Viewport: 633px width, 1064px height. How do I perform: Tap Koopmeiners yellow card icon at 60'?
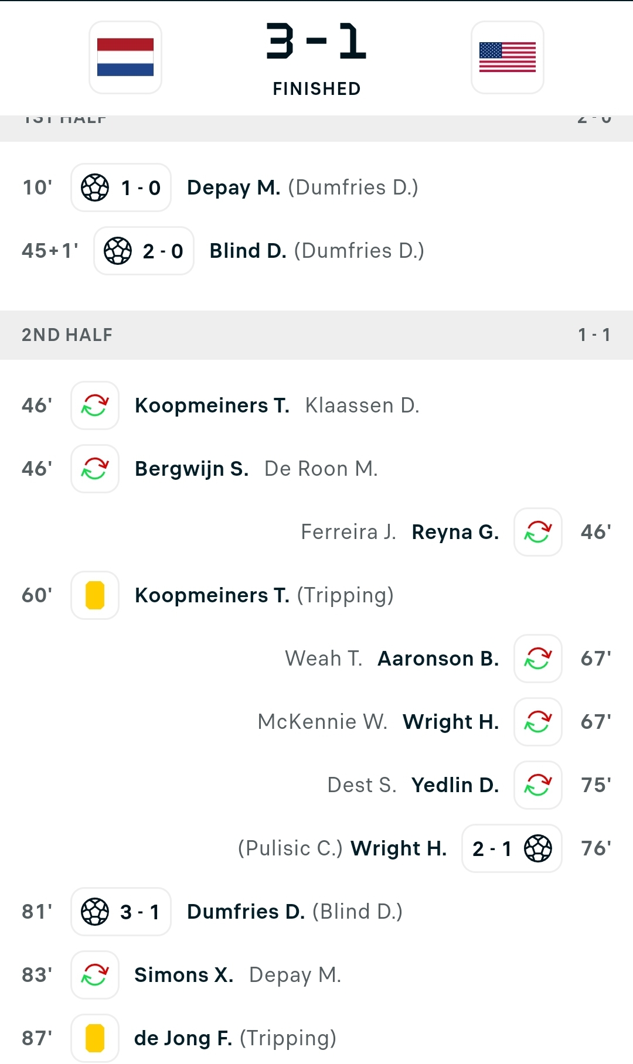point(95,595)
